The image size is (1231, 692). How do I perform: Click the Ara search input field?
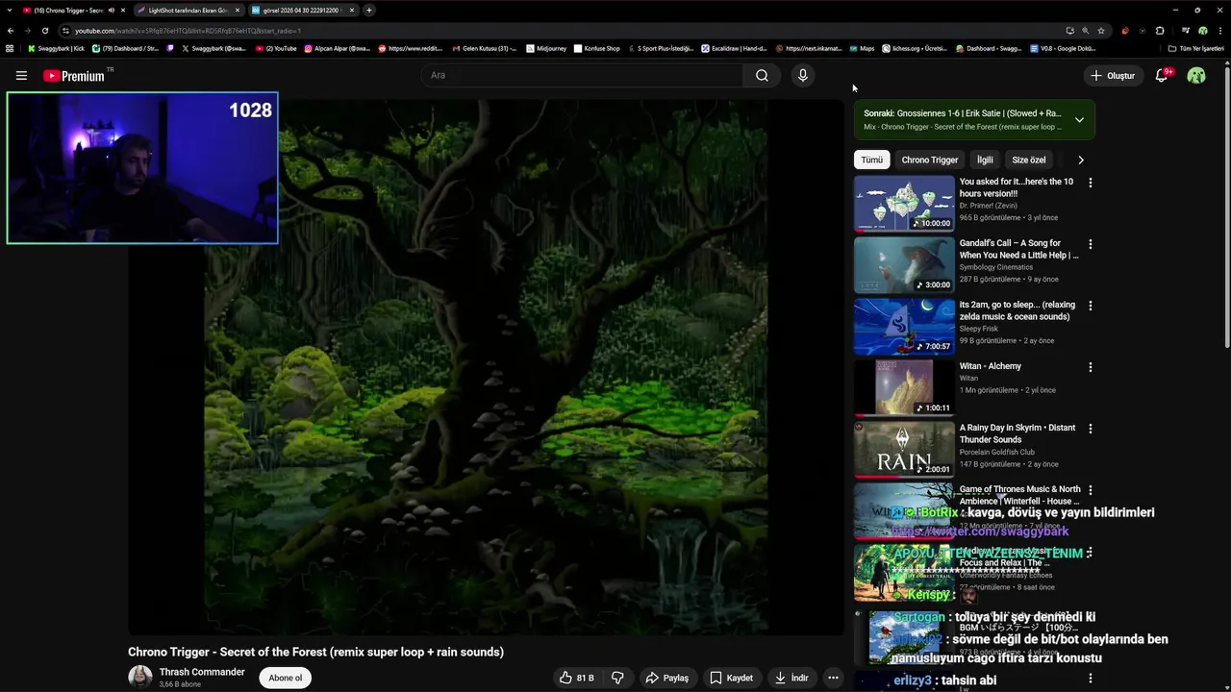pos(582,75)
